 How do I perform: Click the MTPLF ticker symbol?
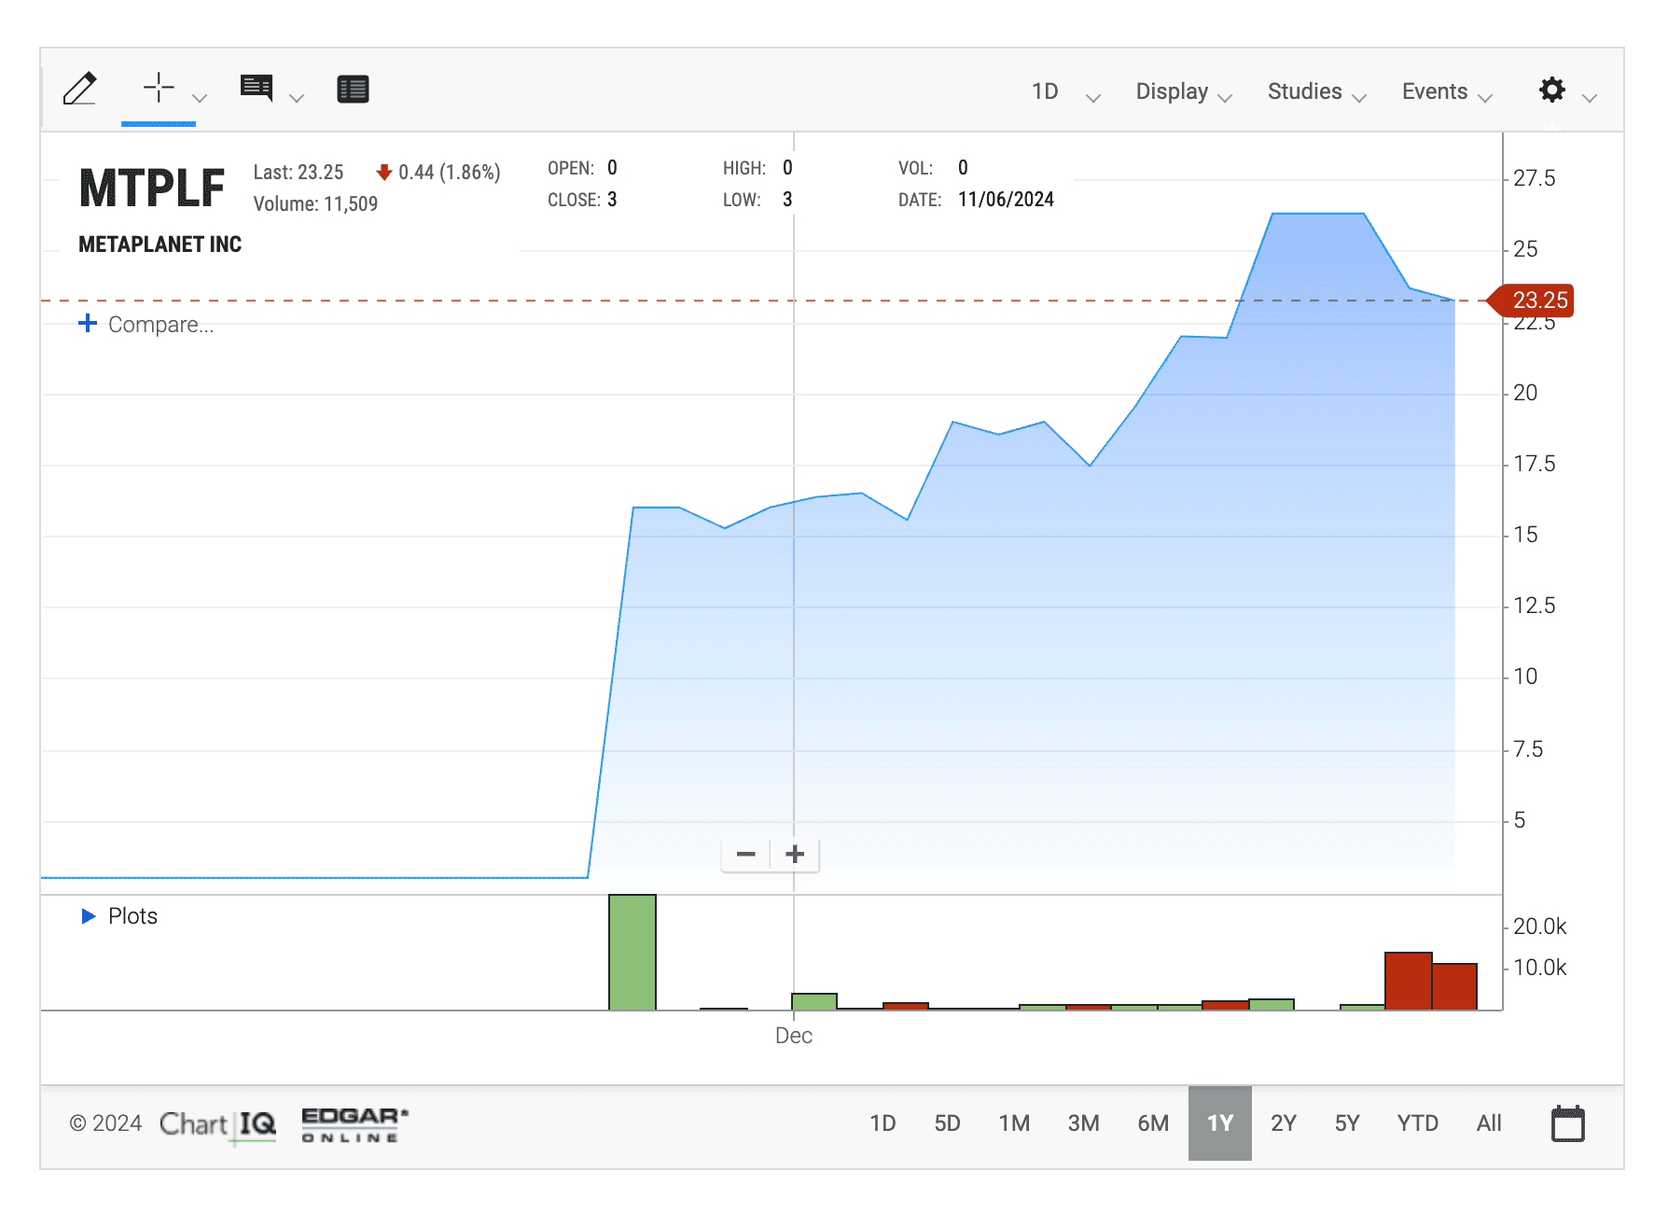pyautogui.click(x=152, y=188)
